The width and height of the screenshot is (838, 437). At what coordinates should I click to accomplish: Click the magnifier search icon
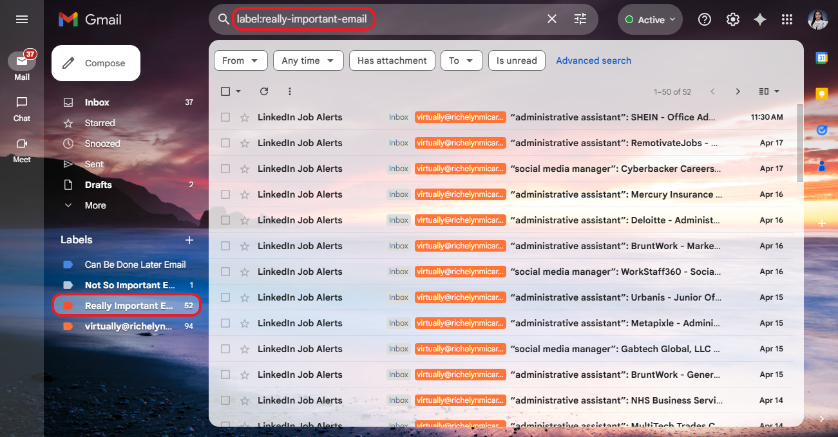point(224,19)
